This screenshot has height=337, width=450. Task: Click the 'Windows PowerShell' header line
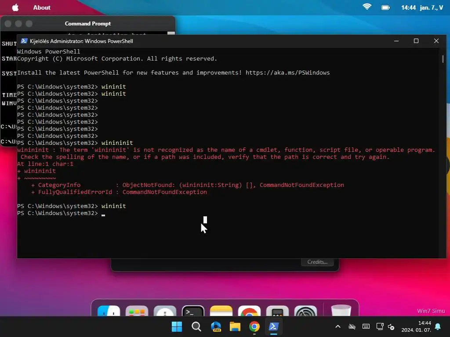click(48, 52)
